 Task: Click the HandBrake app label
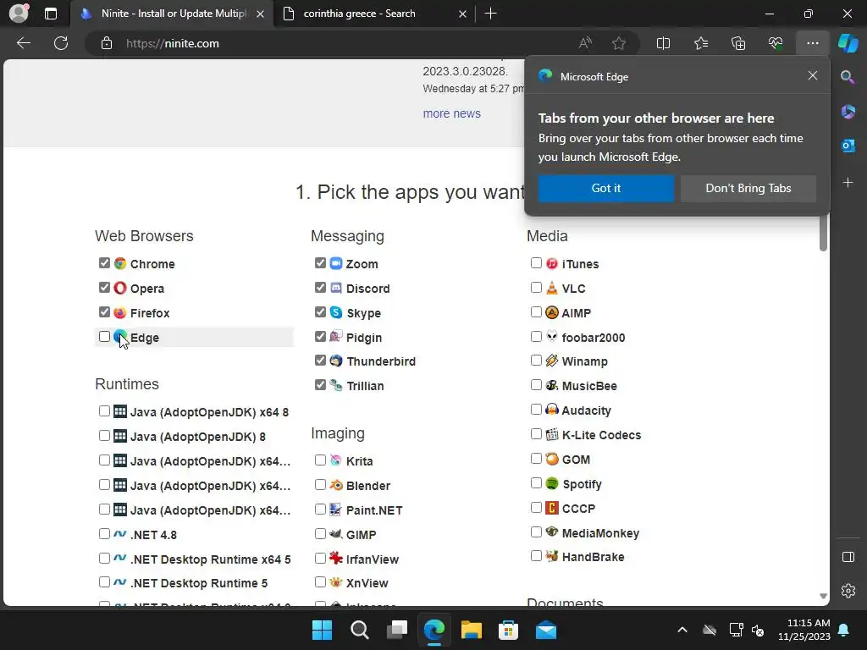coord(593,557)
